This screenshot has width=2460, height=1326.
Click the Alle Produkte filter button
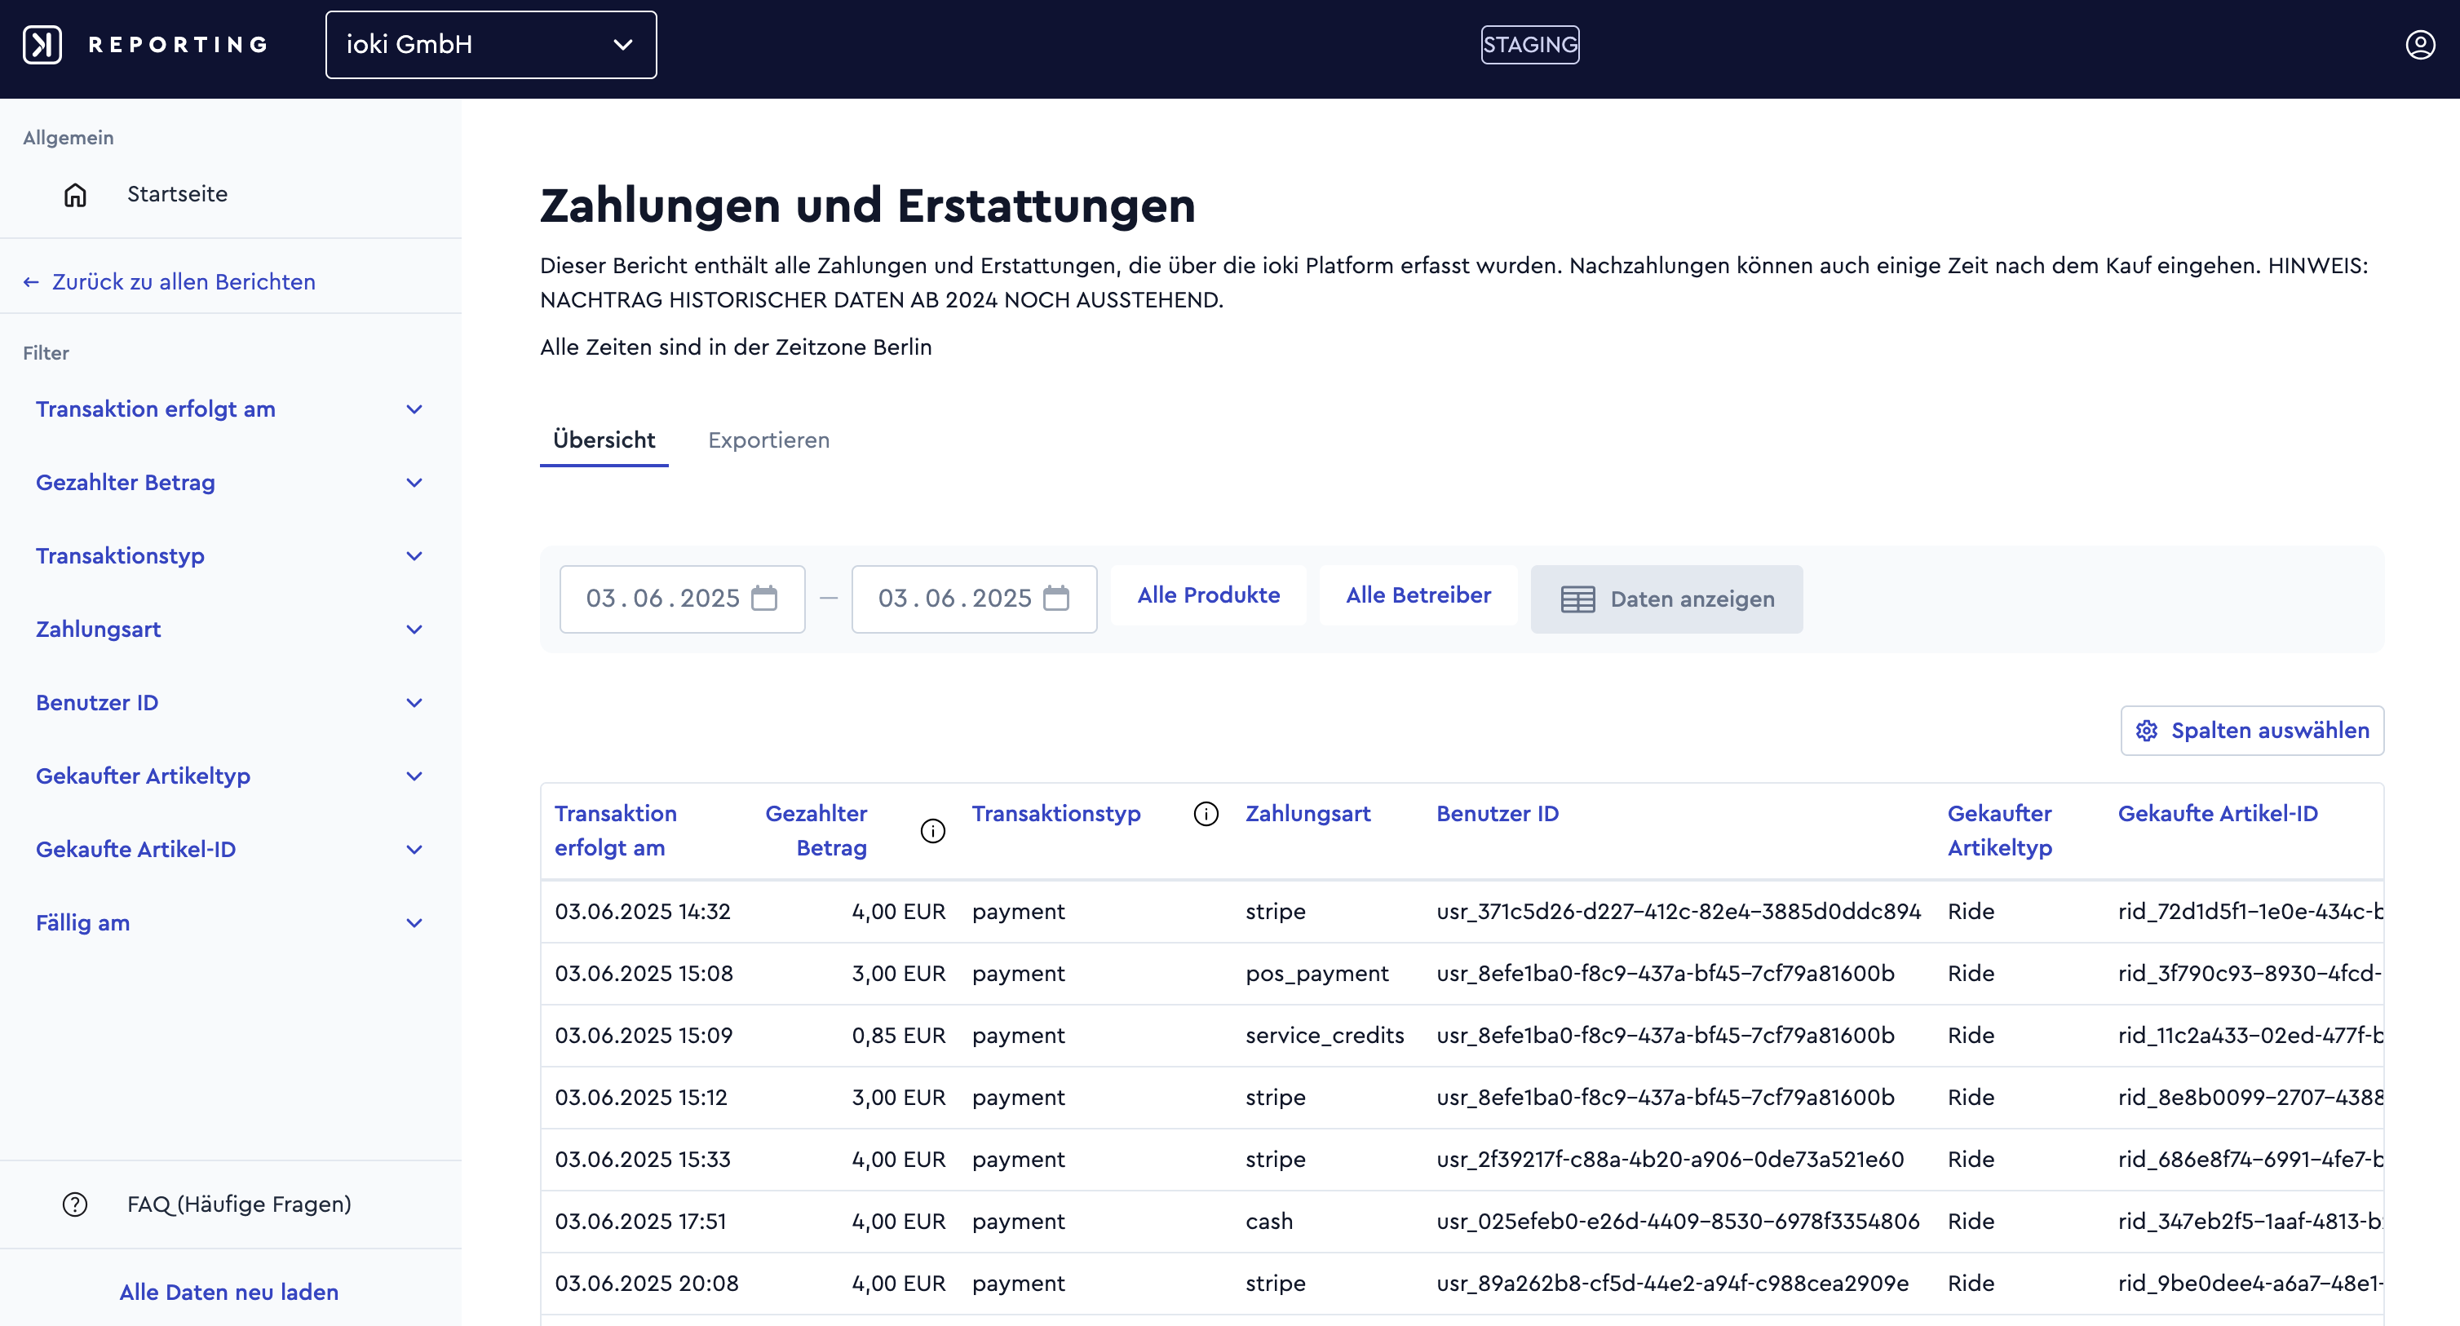[1208, 595]
